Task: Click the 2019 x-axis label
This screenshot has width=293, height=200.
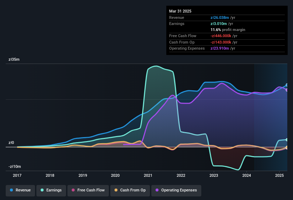Action: pos(82,175)
